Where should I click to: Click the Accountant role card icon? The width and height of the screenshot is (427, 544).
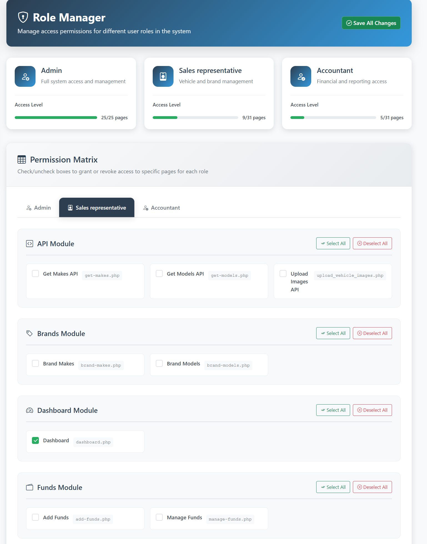[x=301, y=77]
